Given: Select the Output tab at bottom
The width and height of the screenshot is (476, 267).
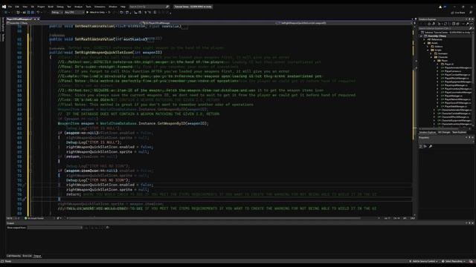Looking at the screenshot, I should [x=37, y=256].
